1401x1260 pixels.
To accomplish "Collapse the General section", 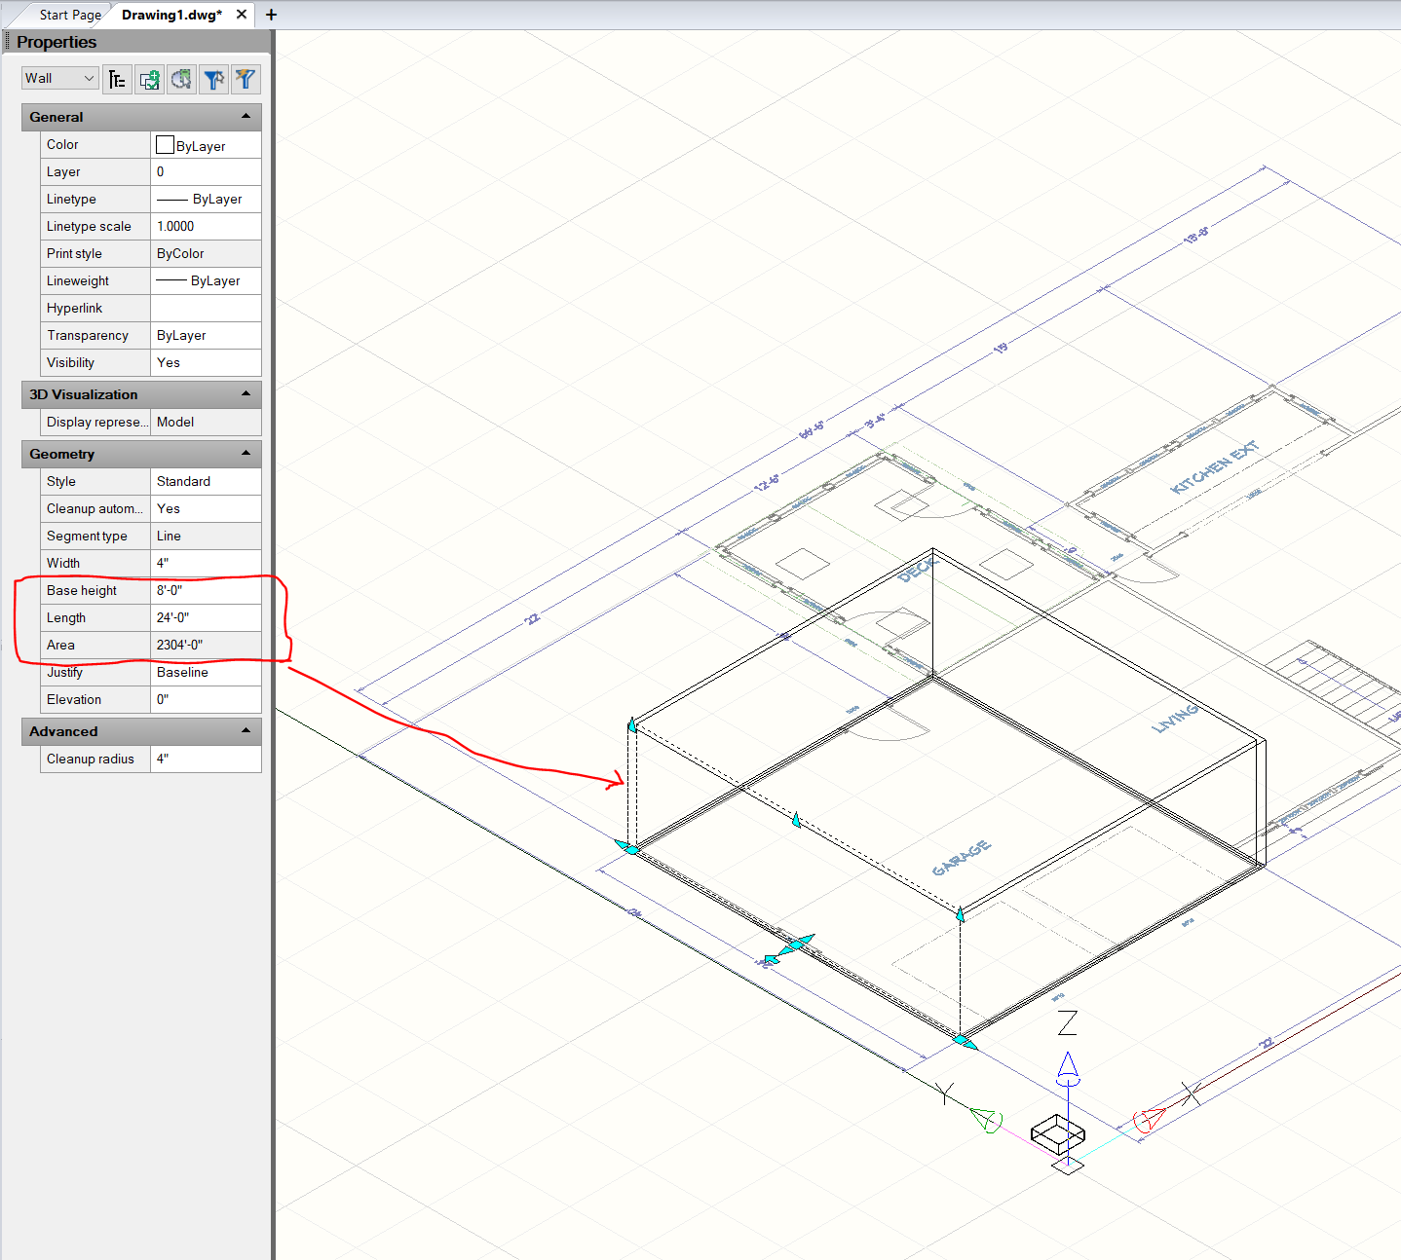I will click(x=246, y=117).
